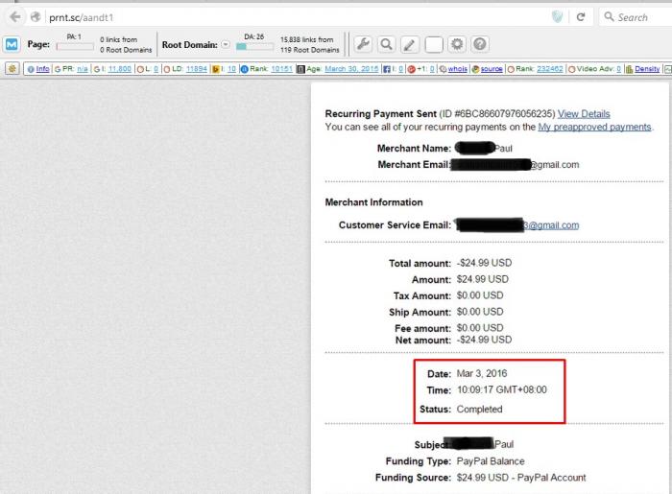
Task: Click the 15,838 links from text
Action: pyautogui.click(x=307, y=39)
